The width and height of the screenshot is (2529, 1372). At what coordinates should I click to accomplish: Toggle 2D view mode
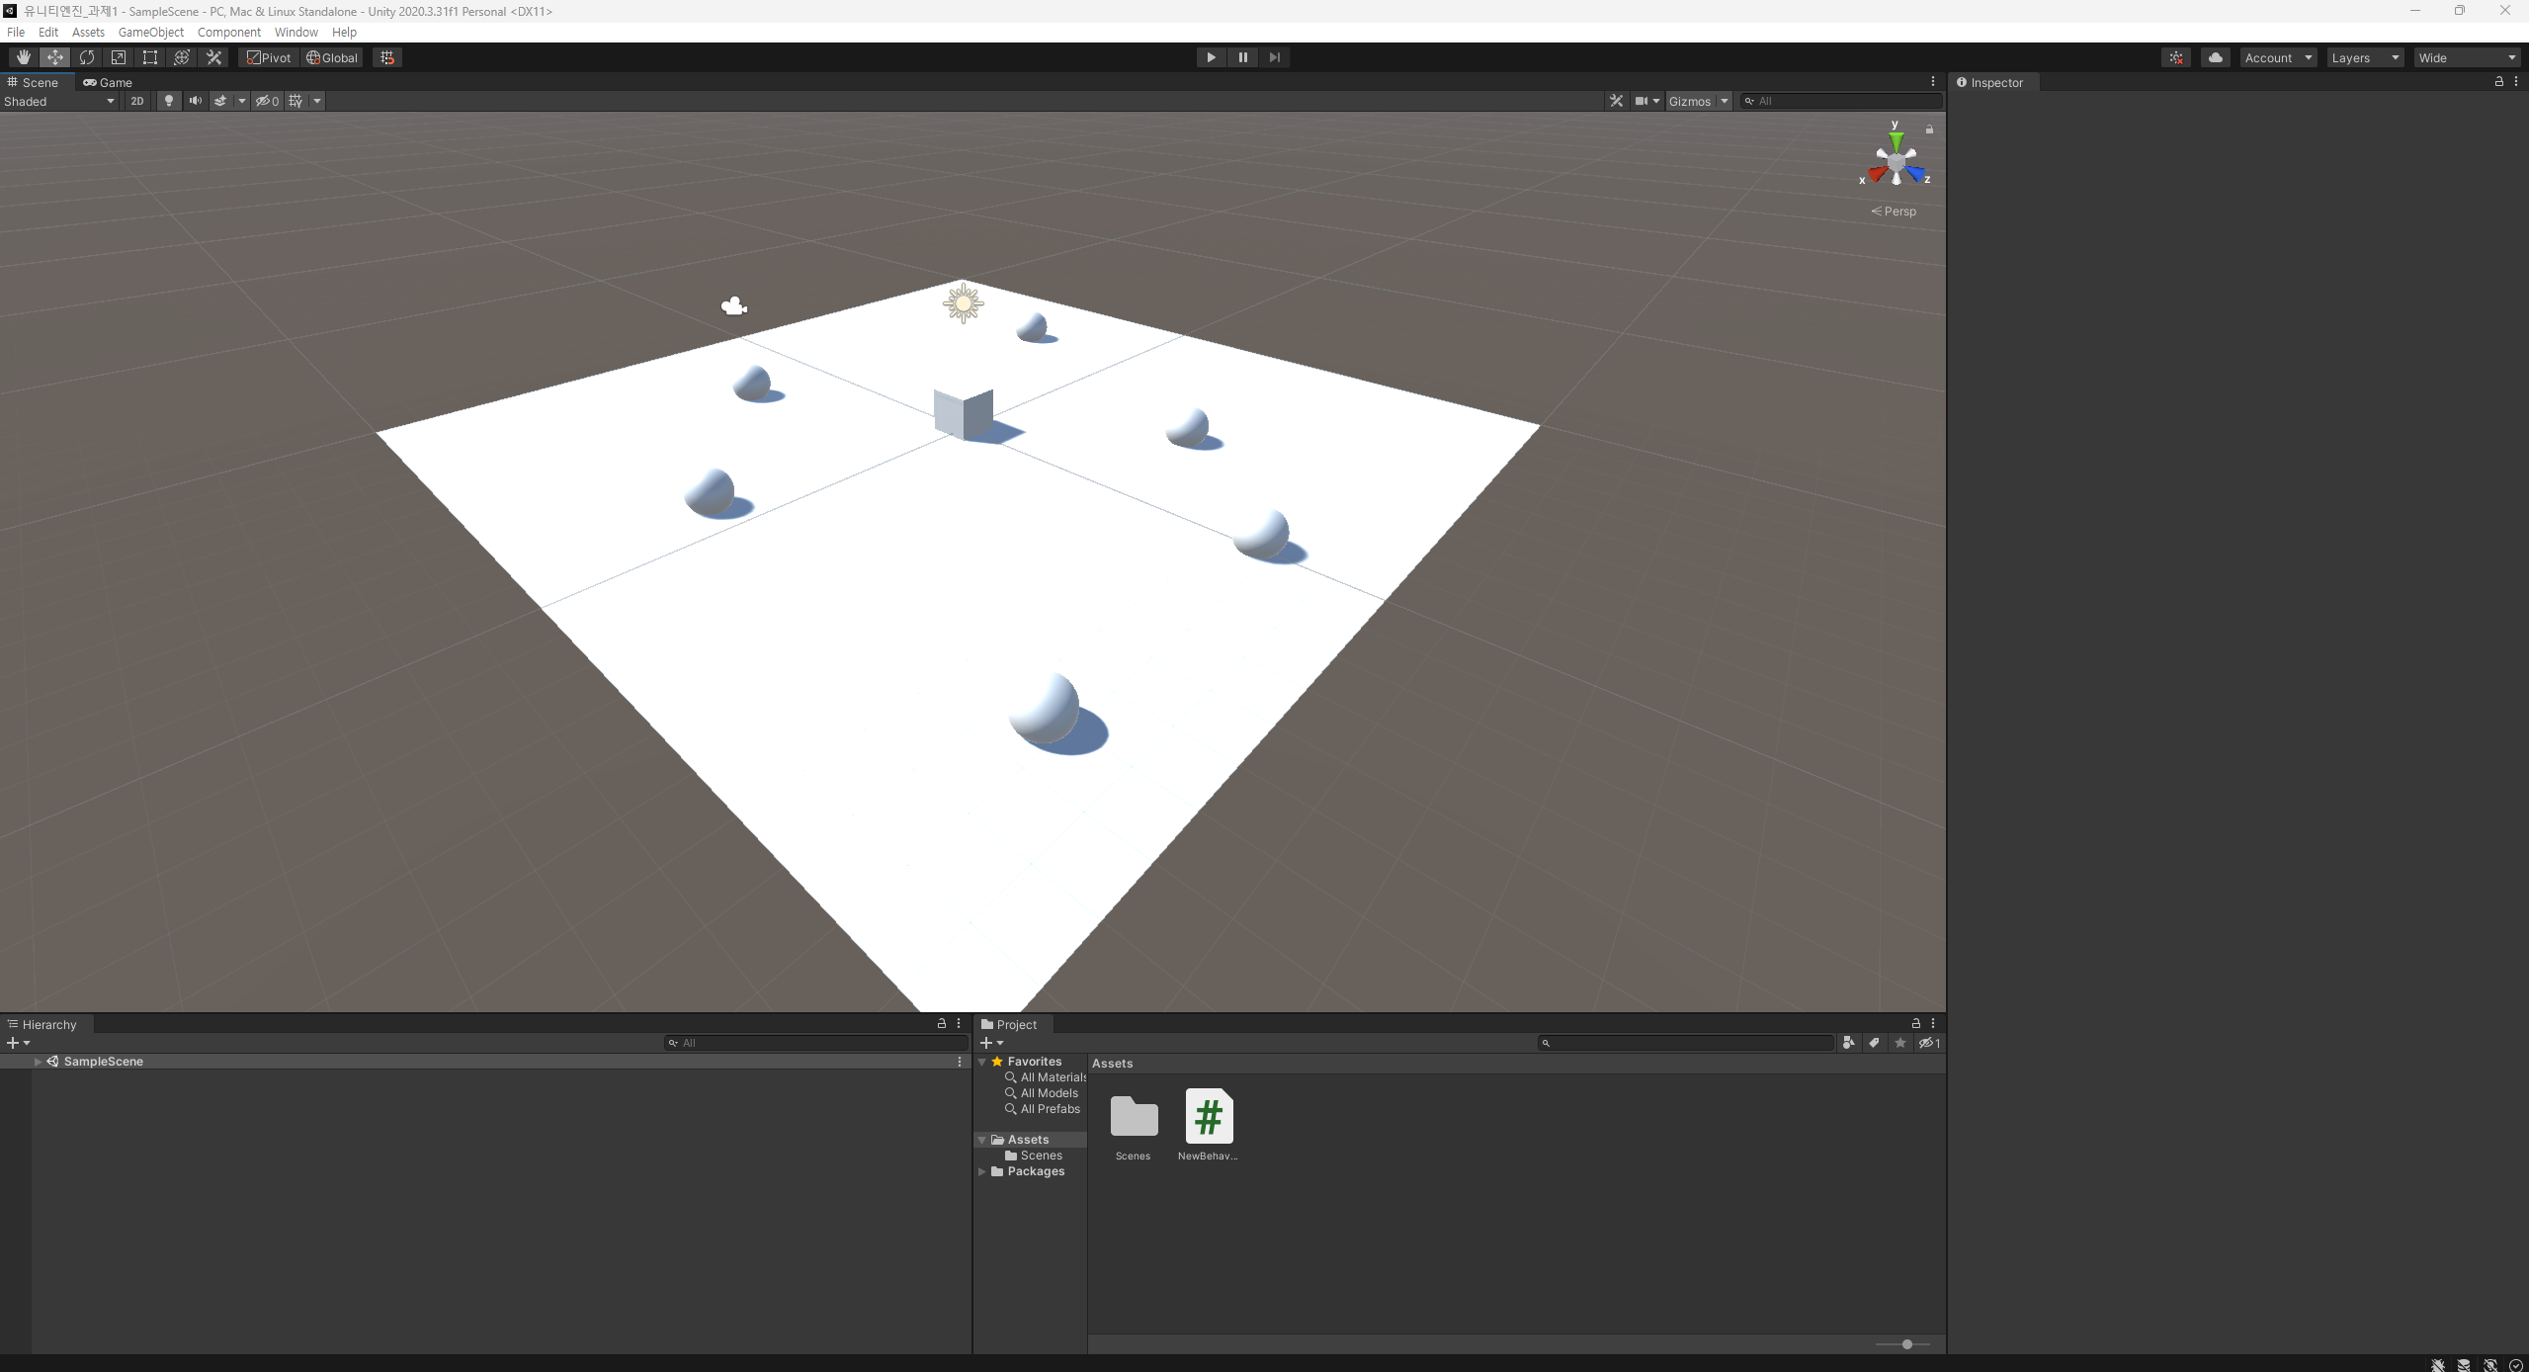[x=137, y=101]
